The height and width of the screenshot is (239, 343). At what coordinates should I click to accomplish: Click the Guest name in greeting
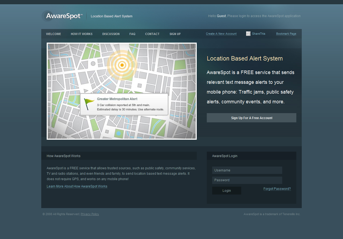221,16
